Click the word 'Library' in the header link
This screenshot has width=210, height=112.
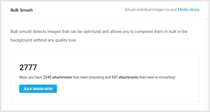[x=194, y=10]
